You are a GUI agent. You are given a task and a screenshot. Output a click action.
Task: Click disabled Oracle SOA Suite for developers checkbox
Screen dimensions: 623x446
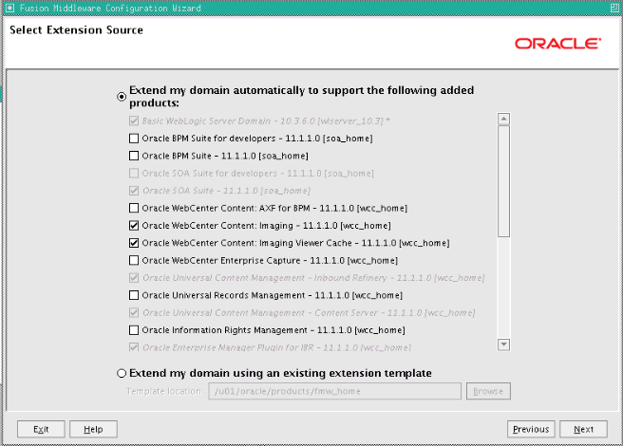click(134, 173)
